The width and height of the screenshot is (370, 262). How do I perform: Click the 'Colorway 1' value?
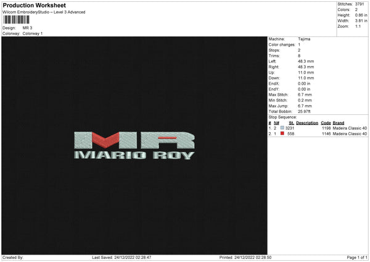(x=33, y=33)
